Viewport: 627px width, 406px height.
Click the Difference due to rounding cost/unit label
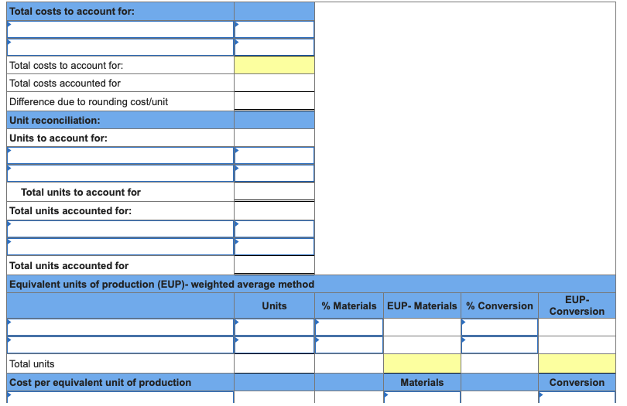click(89, 102)
